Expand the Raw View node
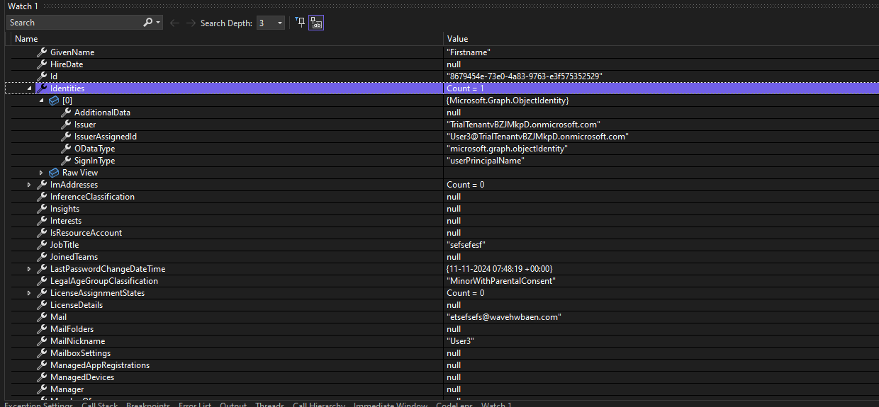 tap(41, 173)
